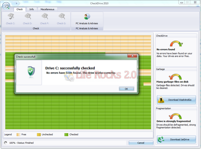
Task: Click the fragmentation gauge indicator
Action: (x=175, y=116)
